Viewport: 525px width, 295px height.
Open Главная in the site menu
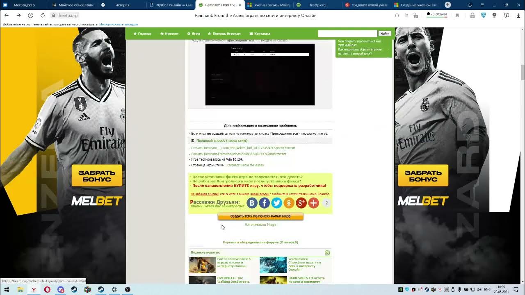pos(142,34)
